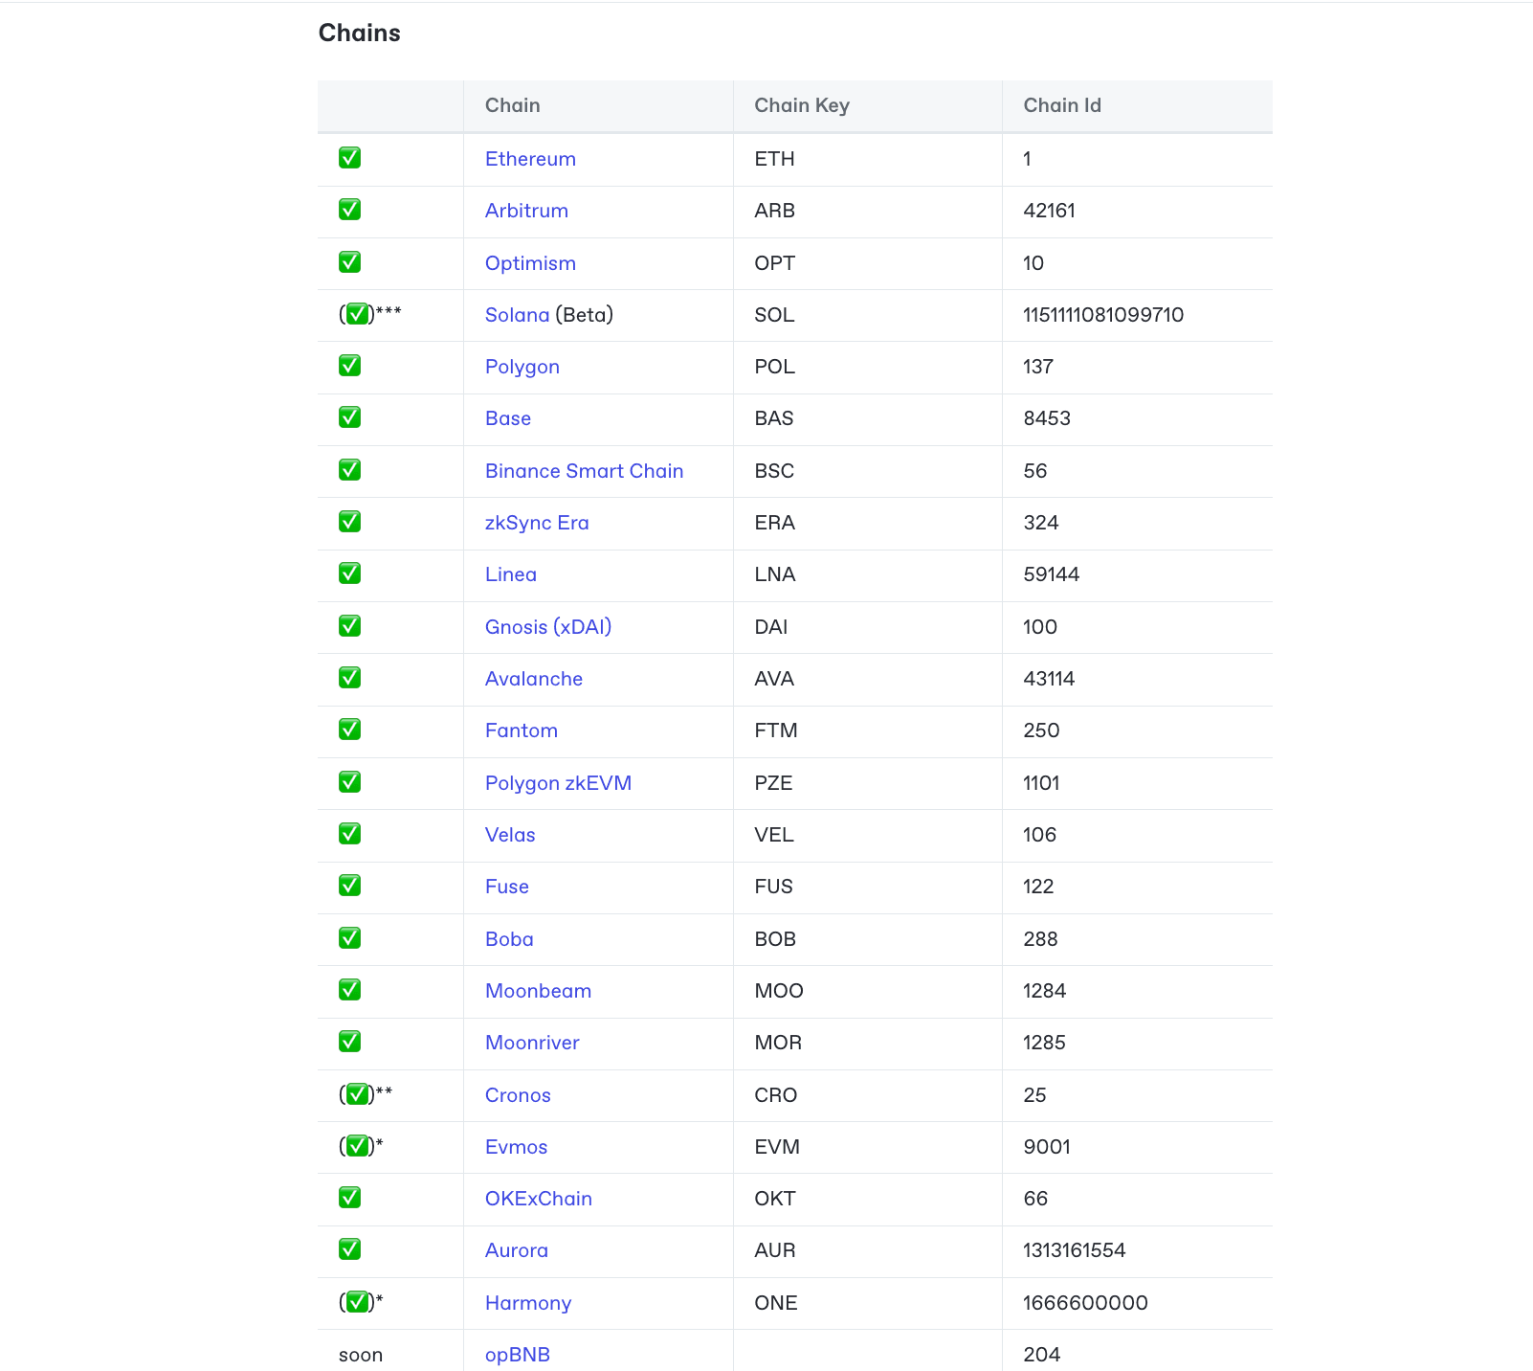
Task: Follow the opBNB chain link
Action: tap(517, 1355)
